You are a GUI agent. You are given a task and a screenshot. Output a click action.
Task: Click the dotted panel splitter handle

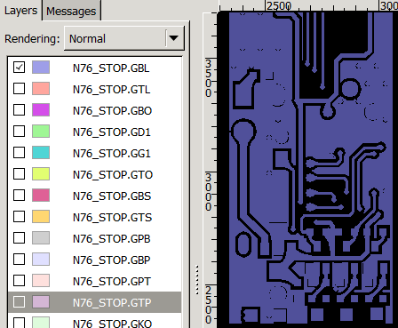(197, 280)
